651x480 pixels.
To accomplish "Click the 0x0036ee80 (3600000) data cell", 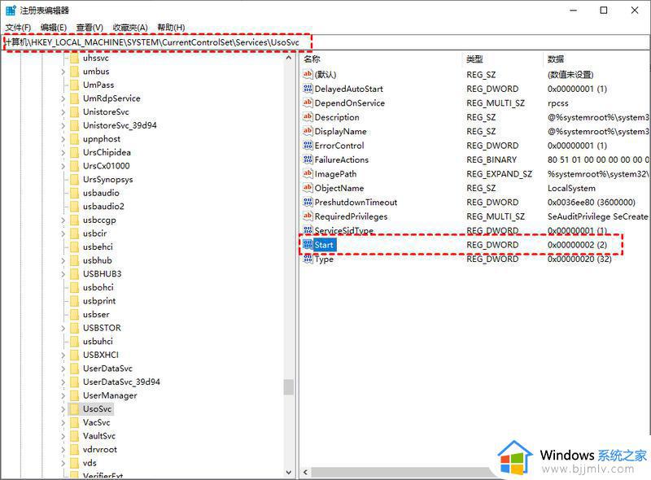I will pyautogui.click(x=592, y=203).
